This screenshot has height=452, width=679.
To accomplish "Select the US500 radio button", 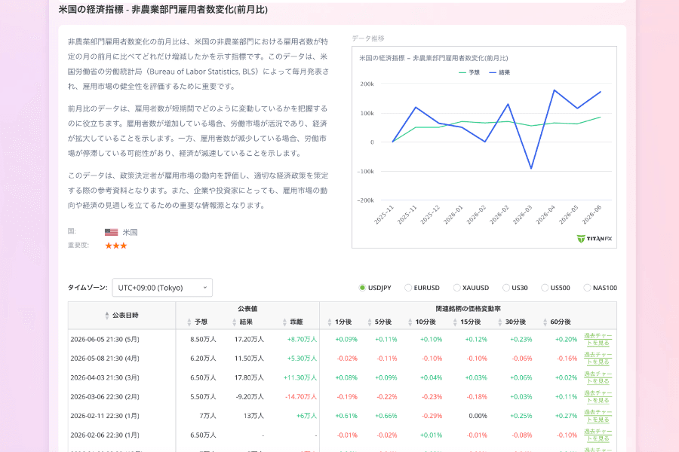I will pyautogui.click(x=545, y=288).
